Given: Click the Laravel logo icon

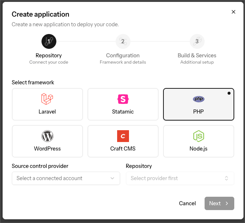Looking at the screenshot, I should tap(47, 99).
